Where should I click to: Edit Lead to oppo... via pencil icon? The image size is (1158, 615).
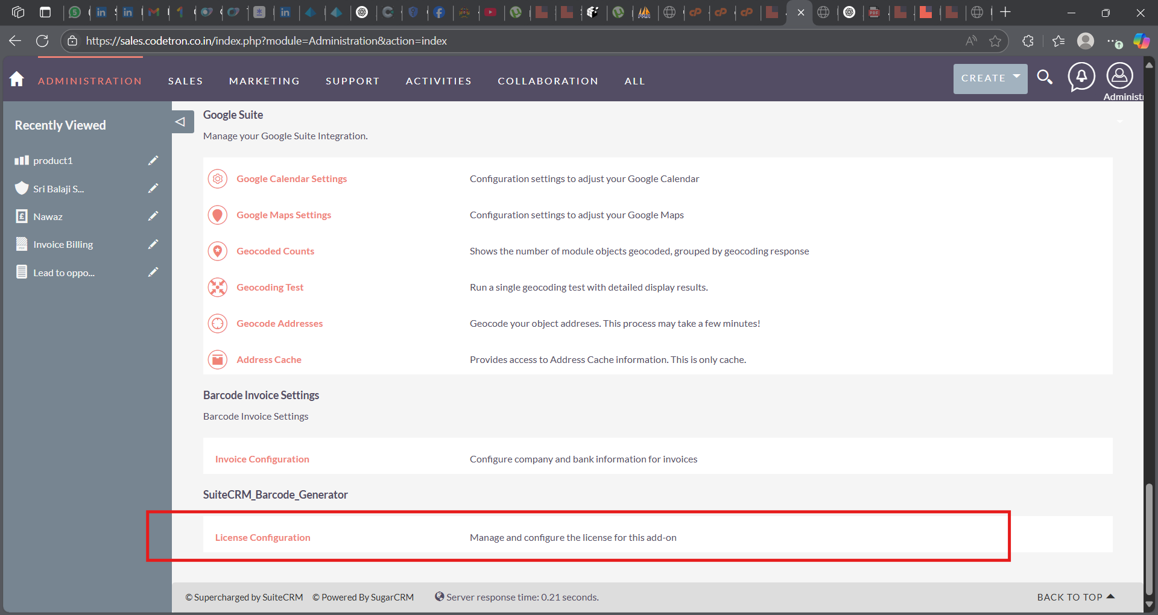[x=153, y=272]
